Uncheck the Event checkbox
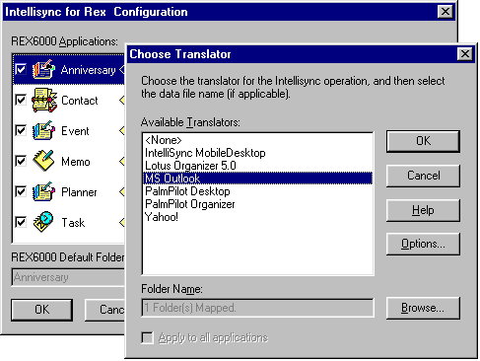 [21, 130]
